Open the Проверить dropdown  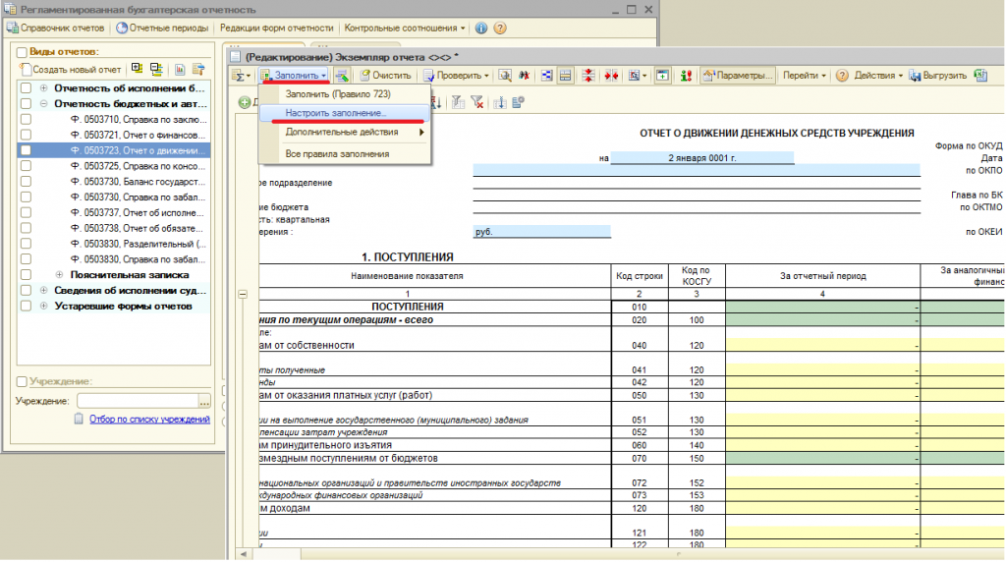(x=456, y=76)
